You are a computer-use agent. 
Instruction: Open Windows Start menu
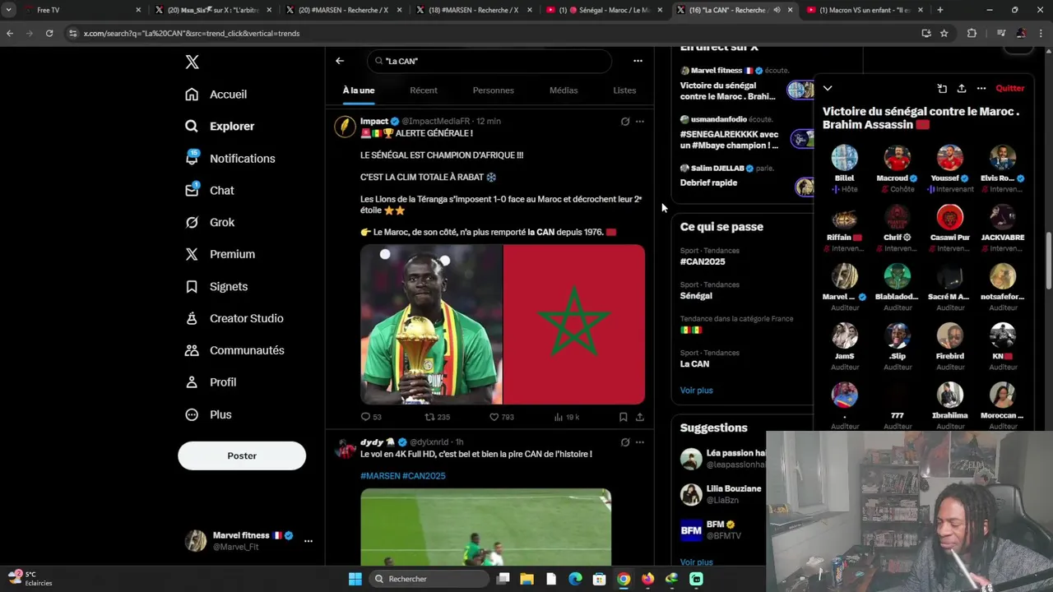point(355,579)
